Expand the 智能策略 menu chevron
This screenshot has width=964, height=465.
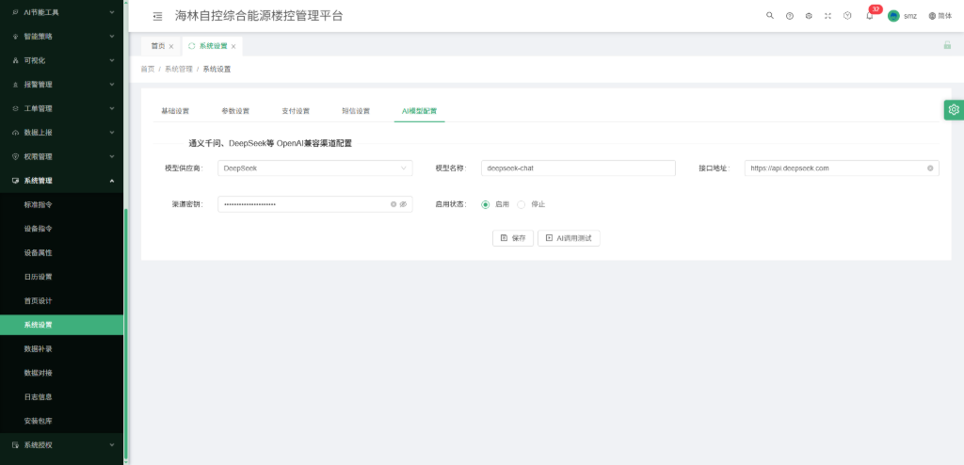point(112,37)
